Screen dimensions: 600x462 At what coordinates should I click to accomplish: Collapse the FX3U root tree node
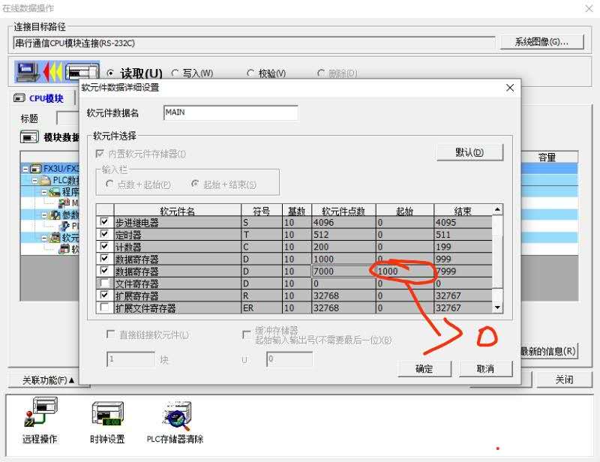tap(25, 169)
